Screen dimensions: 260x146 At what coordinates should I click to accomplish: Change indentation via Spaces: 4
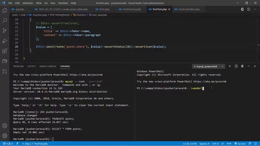[204, 144]
